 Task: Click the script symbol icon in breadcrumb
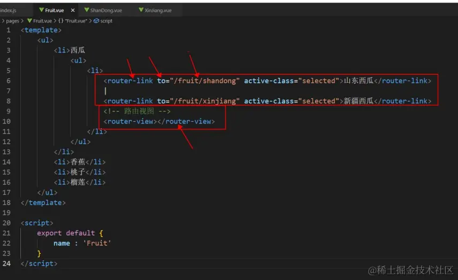[96, 21]
